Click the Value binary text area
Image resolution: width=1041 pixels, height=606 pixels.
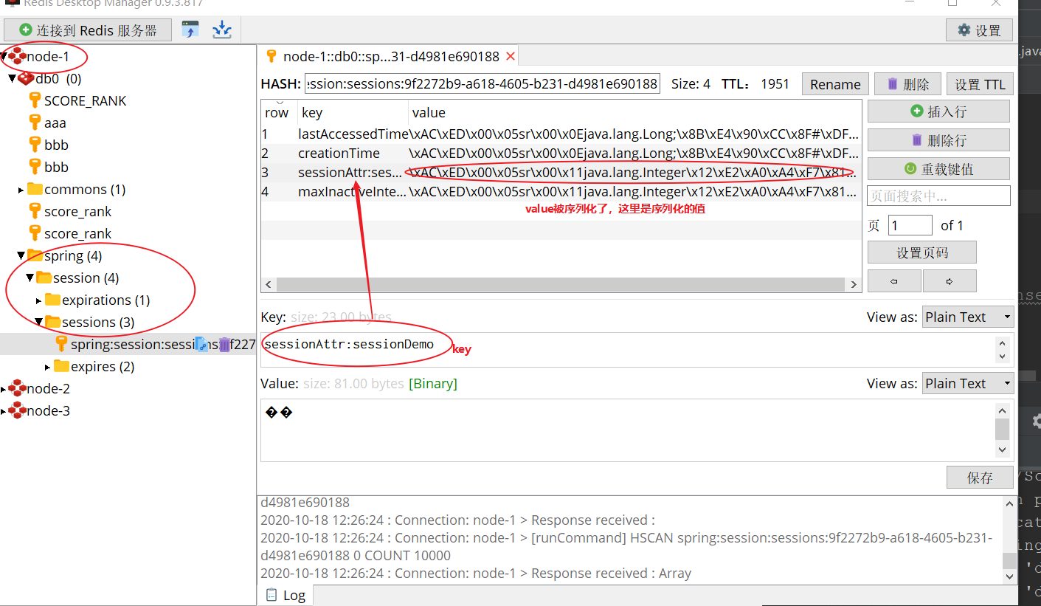(x=627, y=430)
